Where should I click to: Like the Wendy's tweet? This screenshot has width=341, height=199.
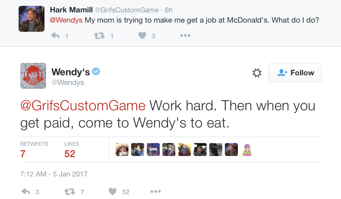coord(113,191)
